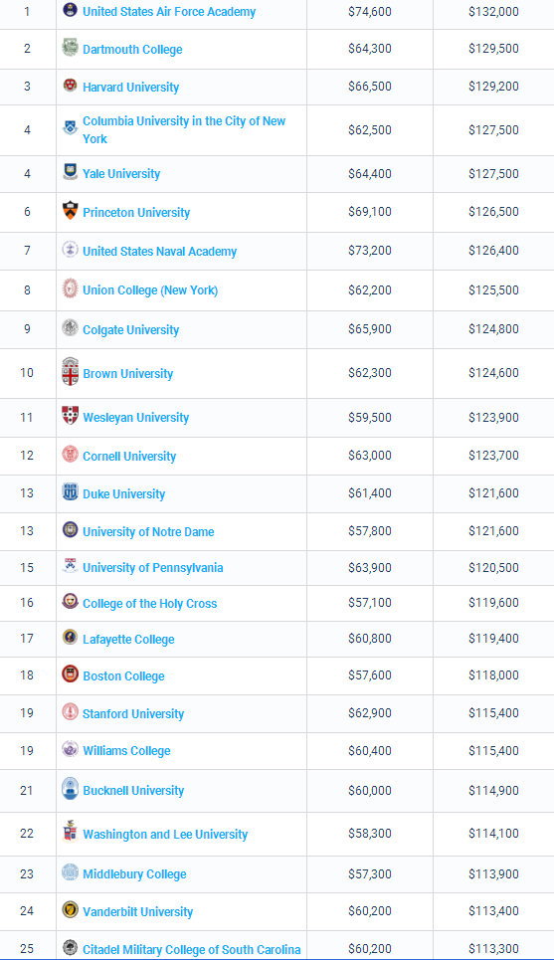Click the Harvard University shield icon

pyautogui.click(x=71, y=86)
